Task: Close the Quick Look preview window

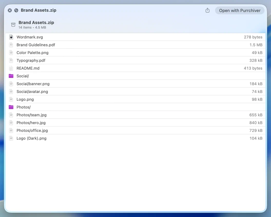Action: 10,11
